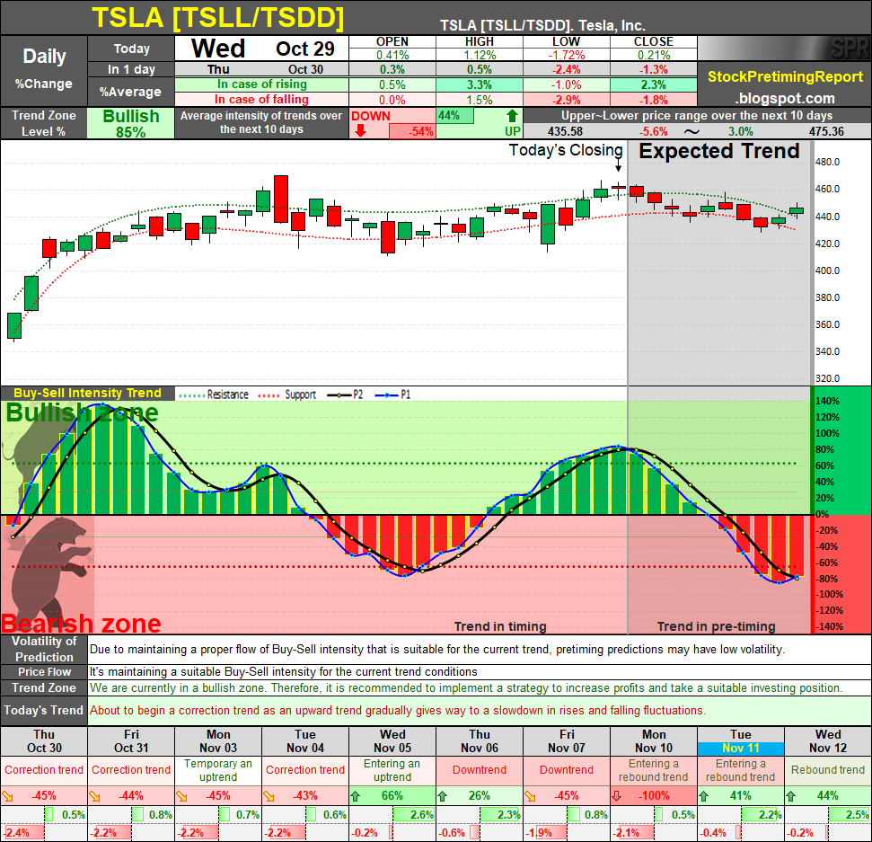Click the green 44% UP intensity bar
This screenshot has width=872, height=842.
coord(455,116)
